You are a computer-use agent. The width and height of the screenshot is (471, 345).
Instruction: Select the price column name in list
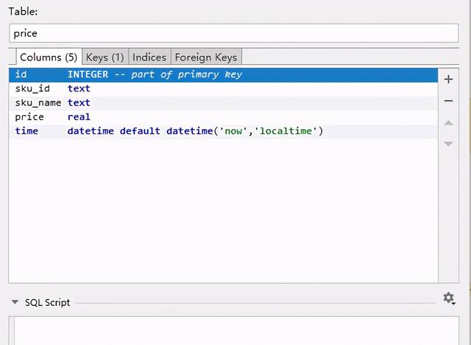click(x=29, y=116)
